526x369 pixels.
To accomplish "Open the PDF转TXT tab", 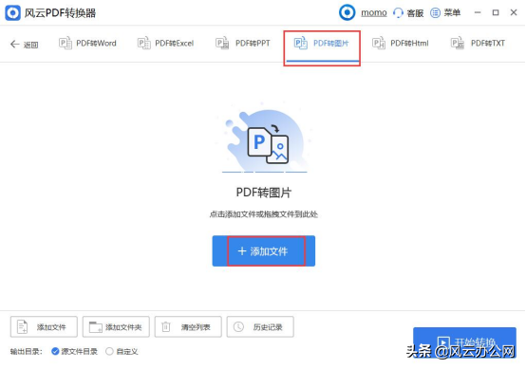I will click(x=478, y=44).
